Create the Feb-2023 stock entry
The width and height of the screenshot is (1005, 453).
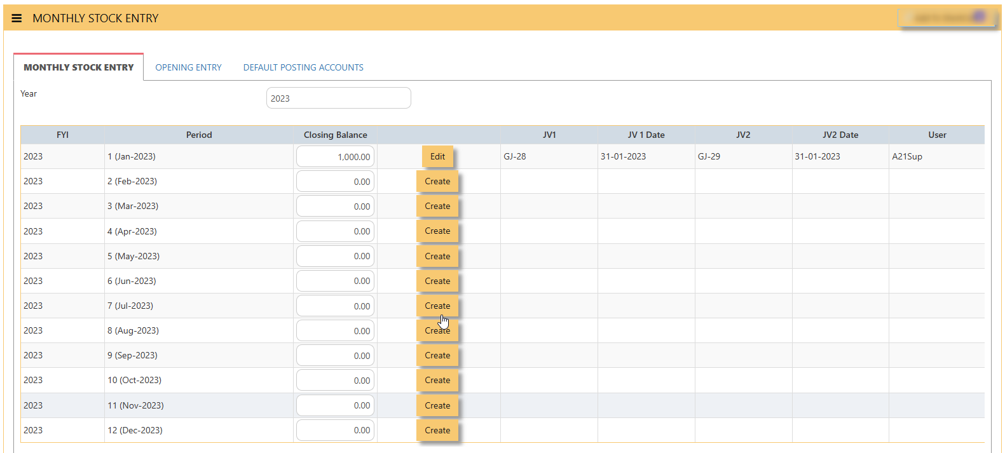click(x=437, y=181)
